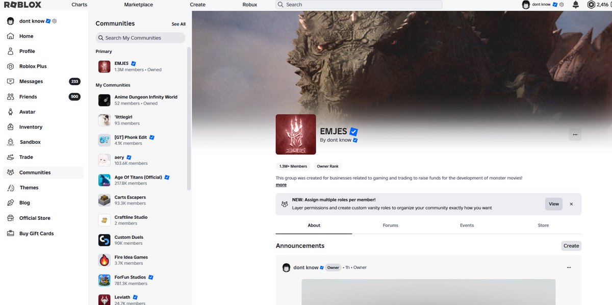The width and height of the screenshot is (612, 305).
Task: Expand the description with 'more'
Action: point(281,185)
